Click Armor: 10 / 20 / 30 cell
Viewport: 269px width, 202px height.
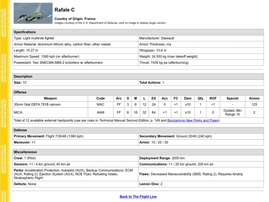(x=201, y=142)
